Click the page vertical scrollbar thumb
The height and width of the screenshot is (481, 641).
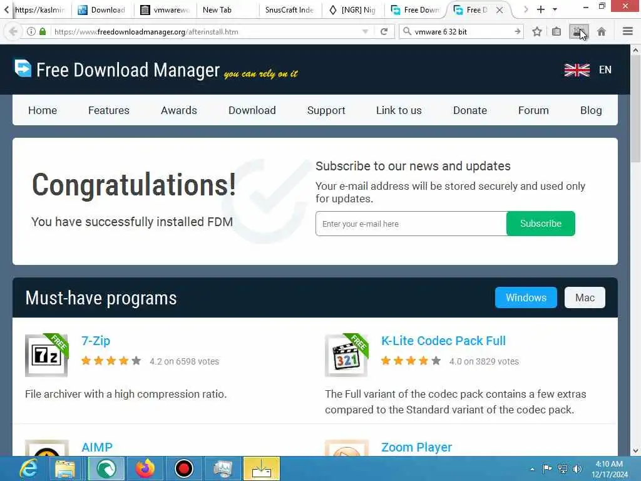click(x=635, y=110)
